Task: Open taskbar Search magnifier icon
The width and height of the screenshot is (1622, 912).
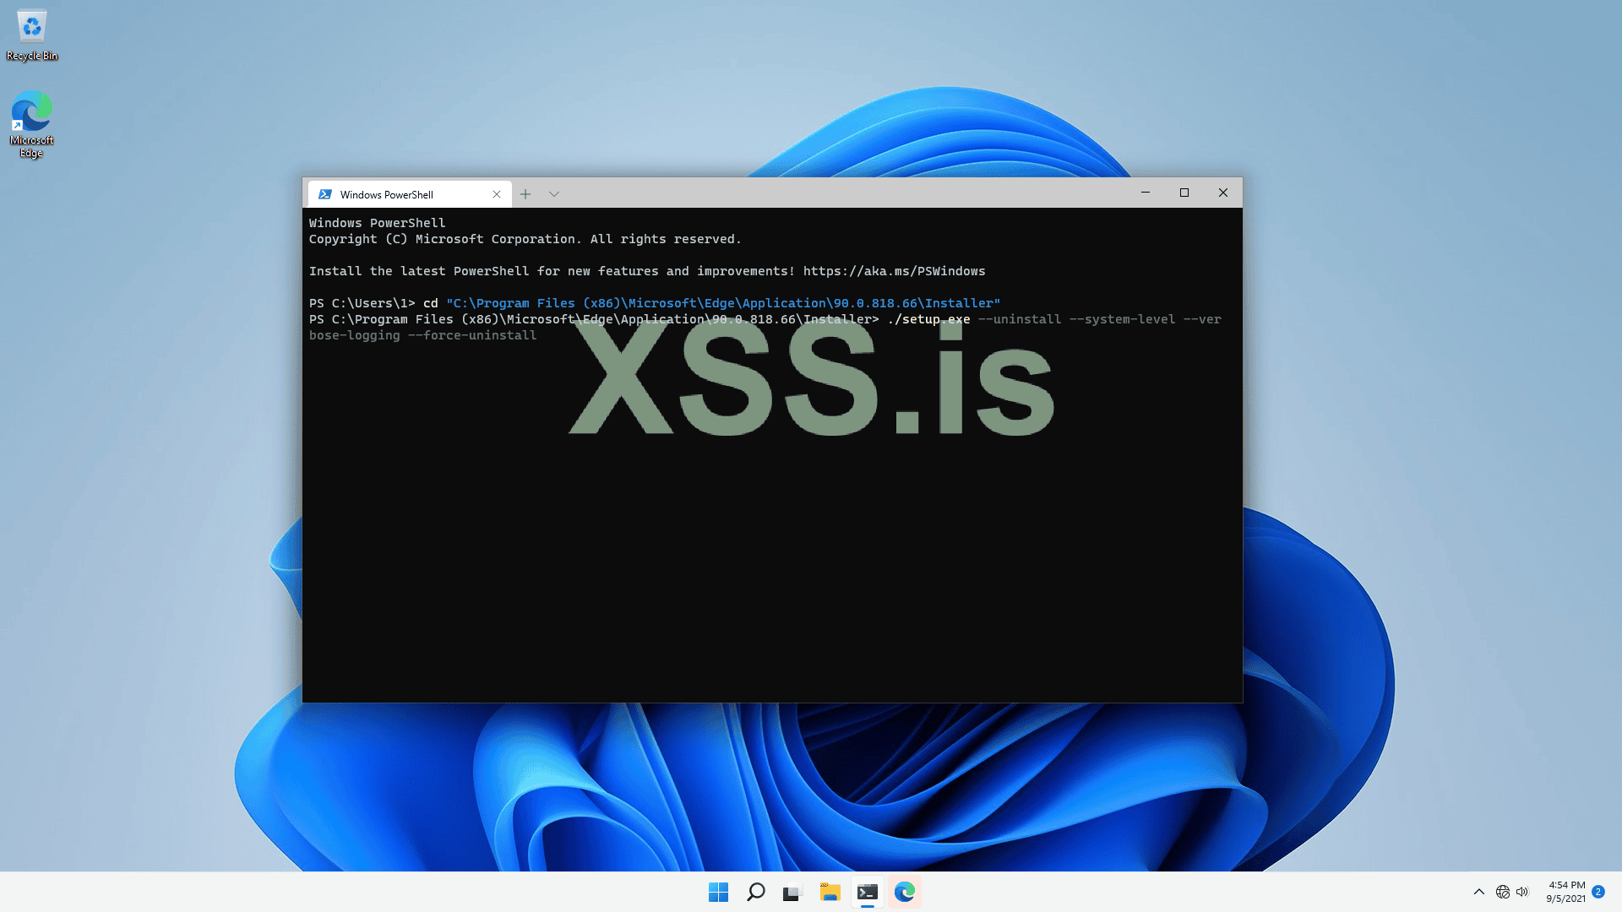Action: (756, 892)
